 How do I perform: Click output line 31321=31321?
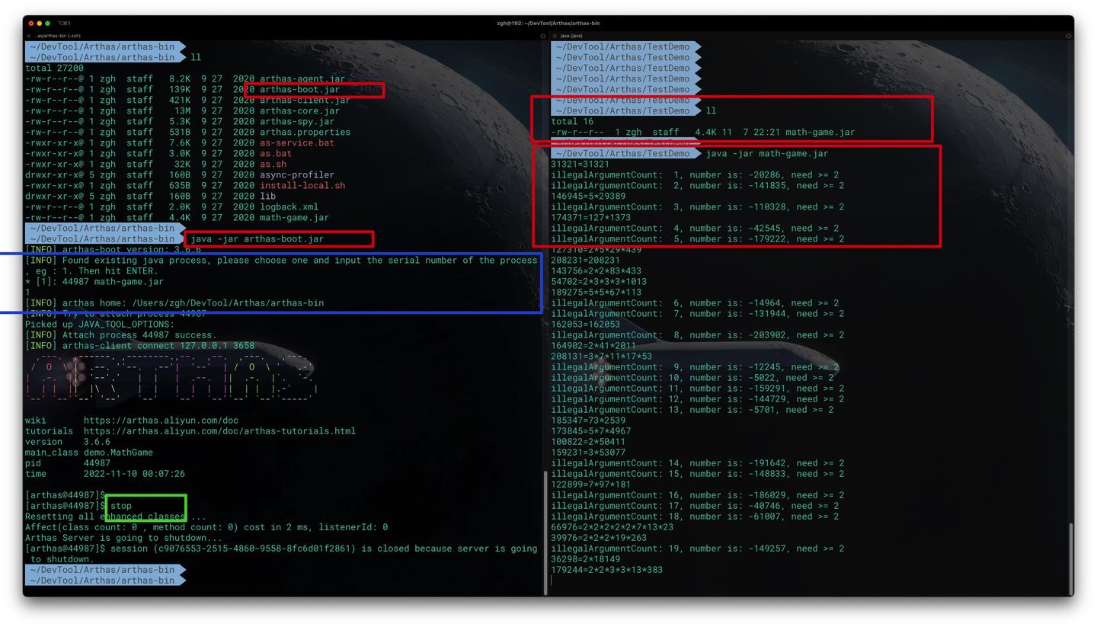pos(580,165)
